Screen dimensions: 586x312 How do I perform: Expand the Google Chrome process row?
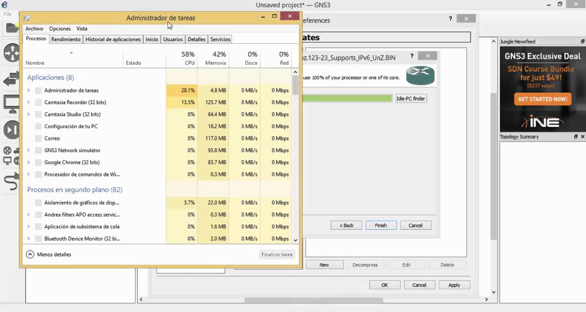[x=28, y=162]
